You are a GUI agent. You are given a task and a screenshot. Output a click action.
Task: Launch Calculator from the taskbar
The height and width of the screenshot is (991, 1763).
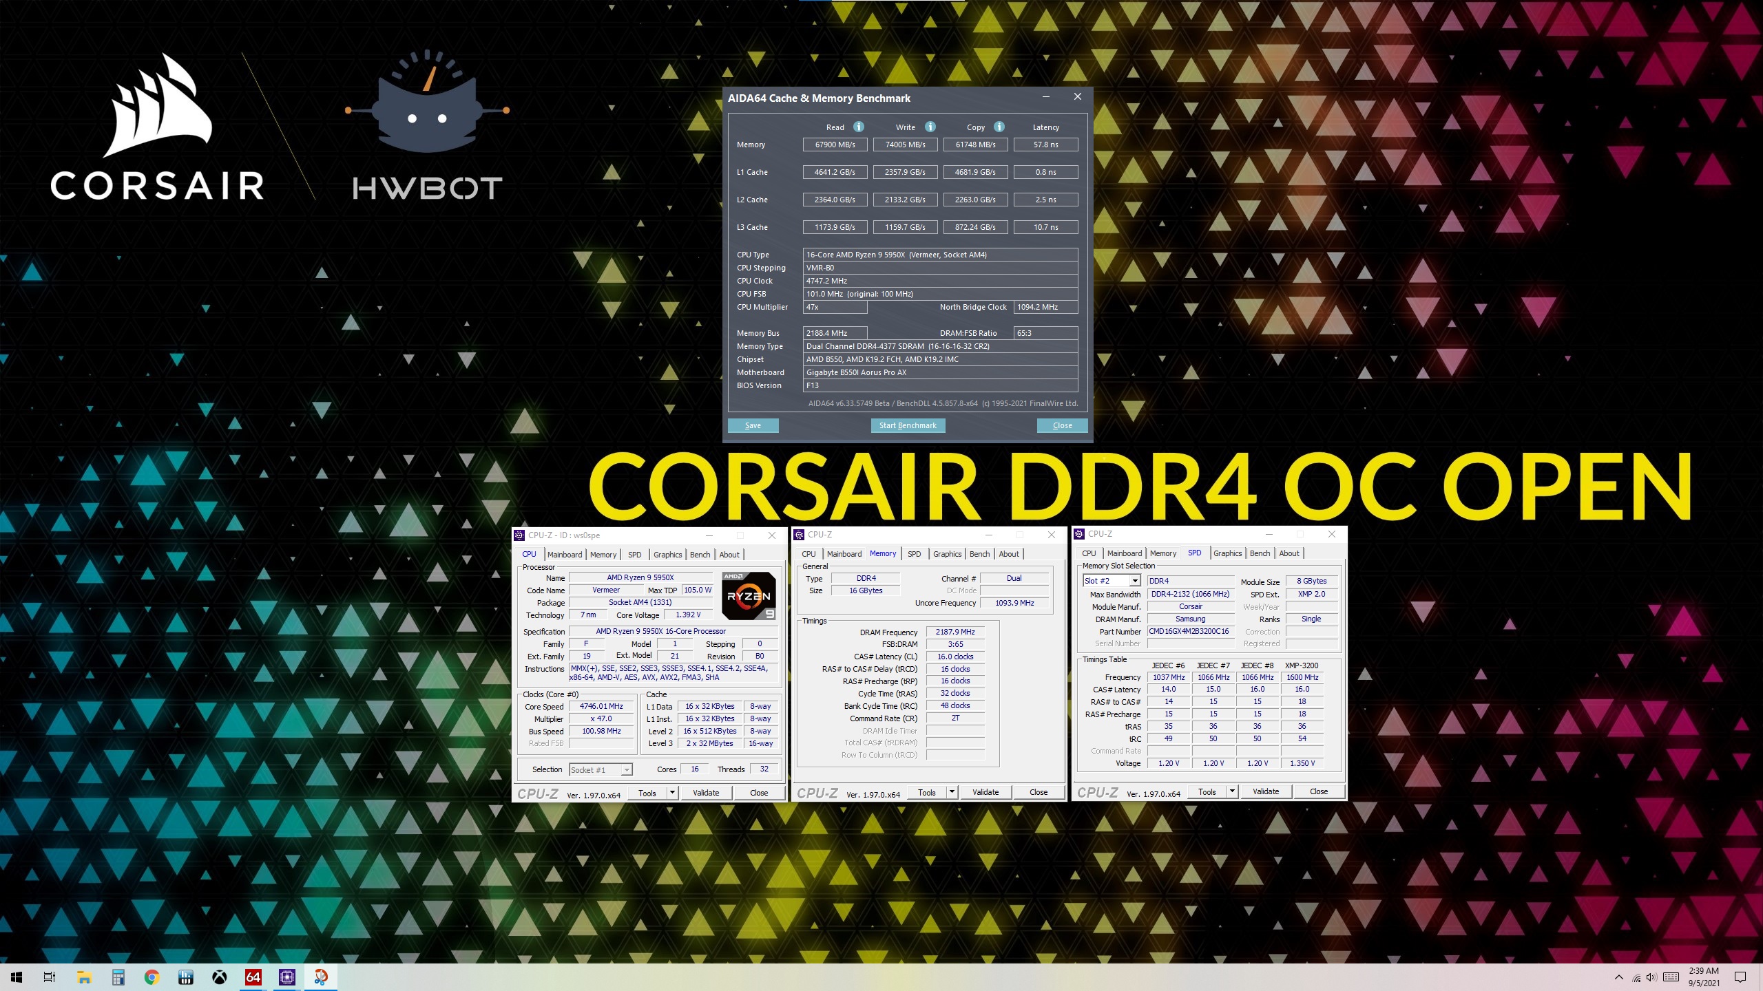[x=118, y=977]
